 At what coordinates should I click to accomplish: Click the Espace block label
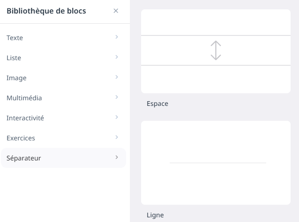click(x=157, y=104)
